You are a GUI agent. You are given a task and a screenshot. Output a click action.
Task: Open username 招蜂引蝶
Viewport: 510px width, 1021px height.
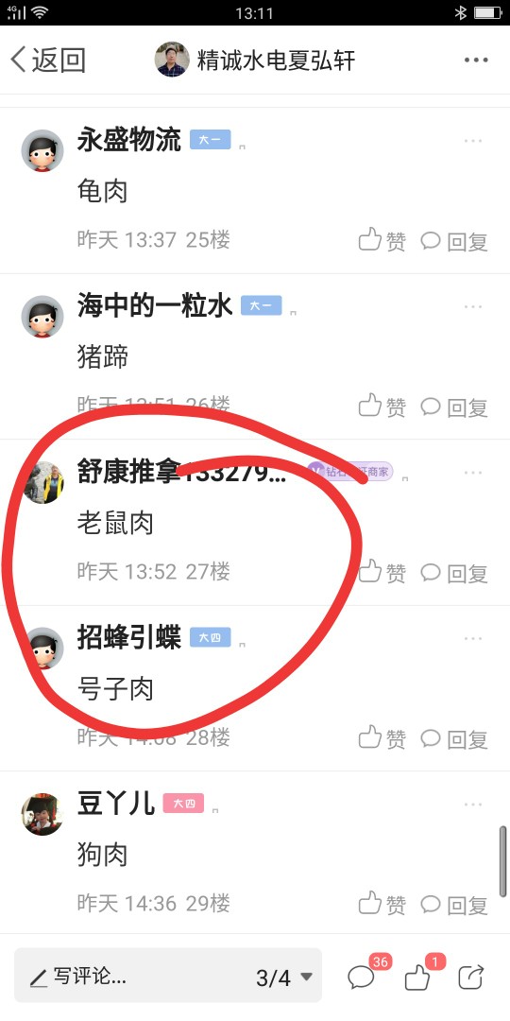[x=128, y=637]
